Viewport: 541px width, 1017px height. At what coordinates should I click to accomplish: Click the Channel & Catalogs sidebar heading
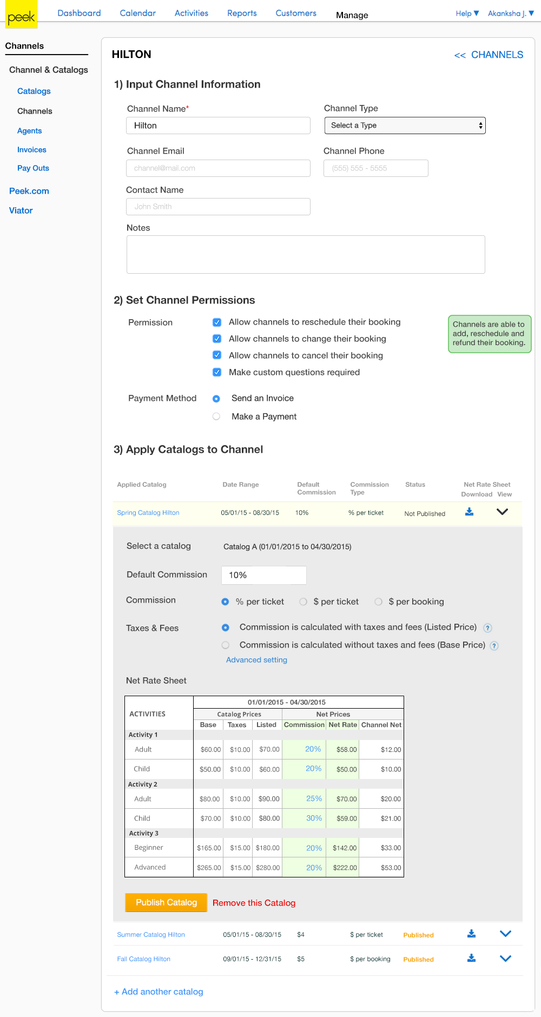[49, 70]
